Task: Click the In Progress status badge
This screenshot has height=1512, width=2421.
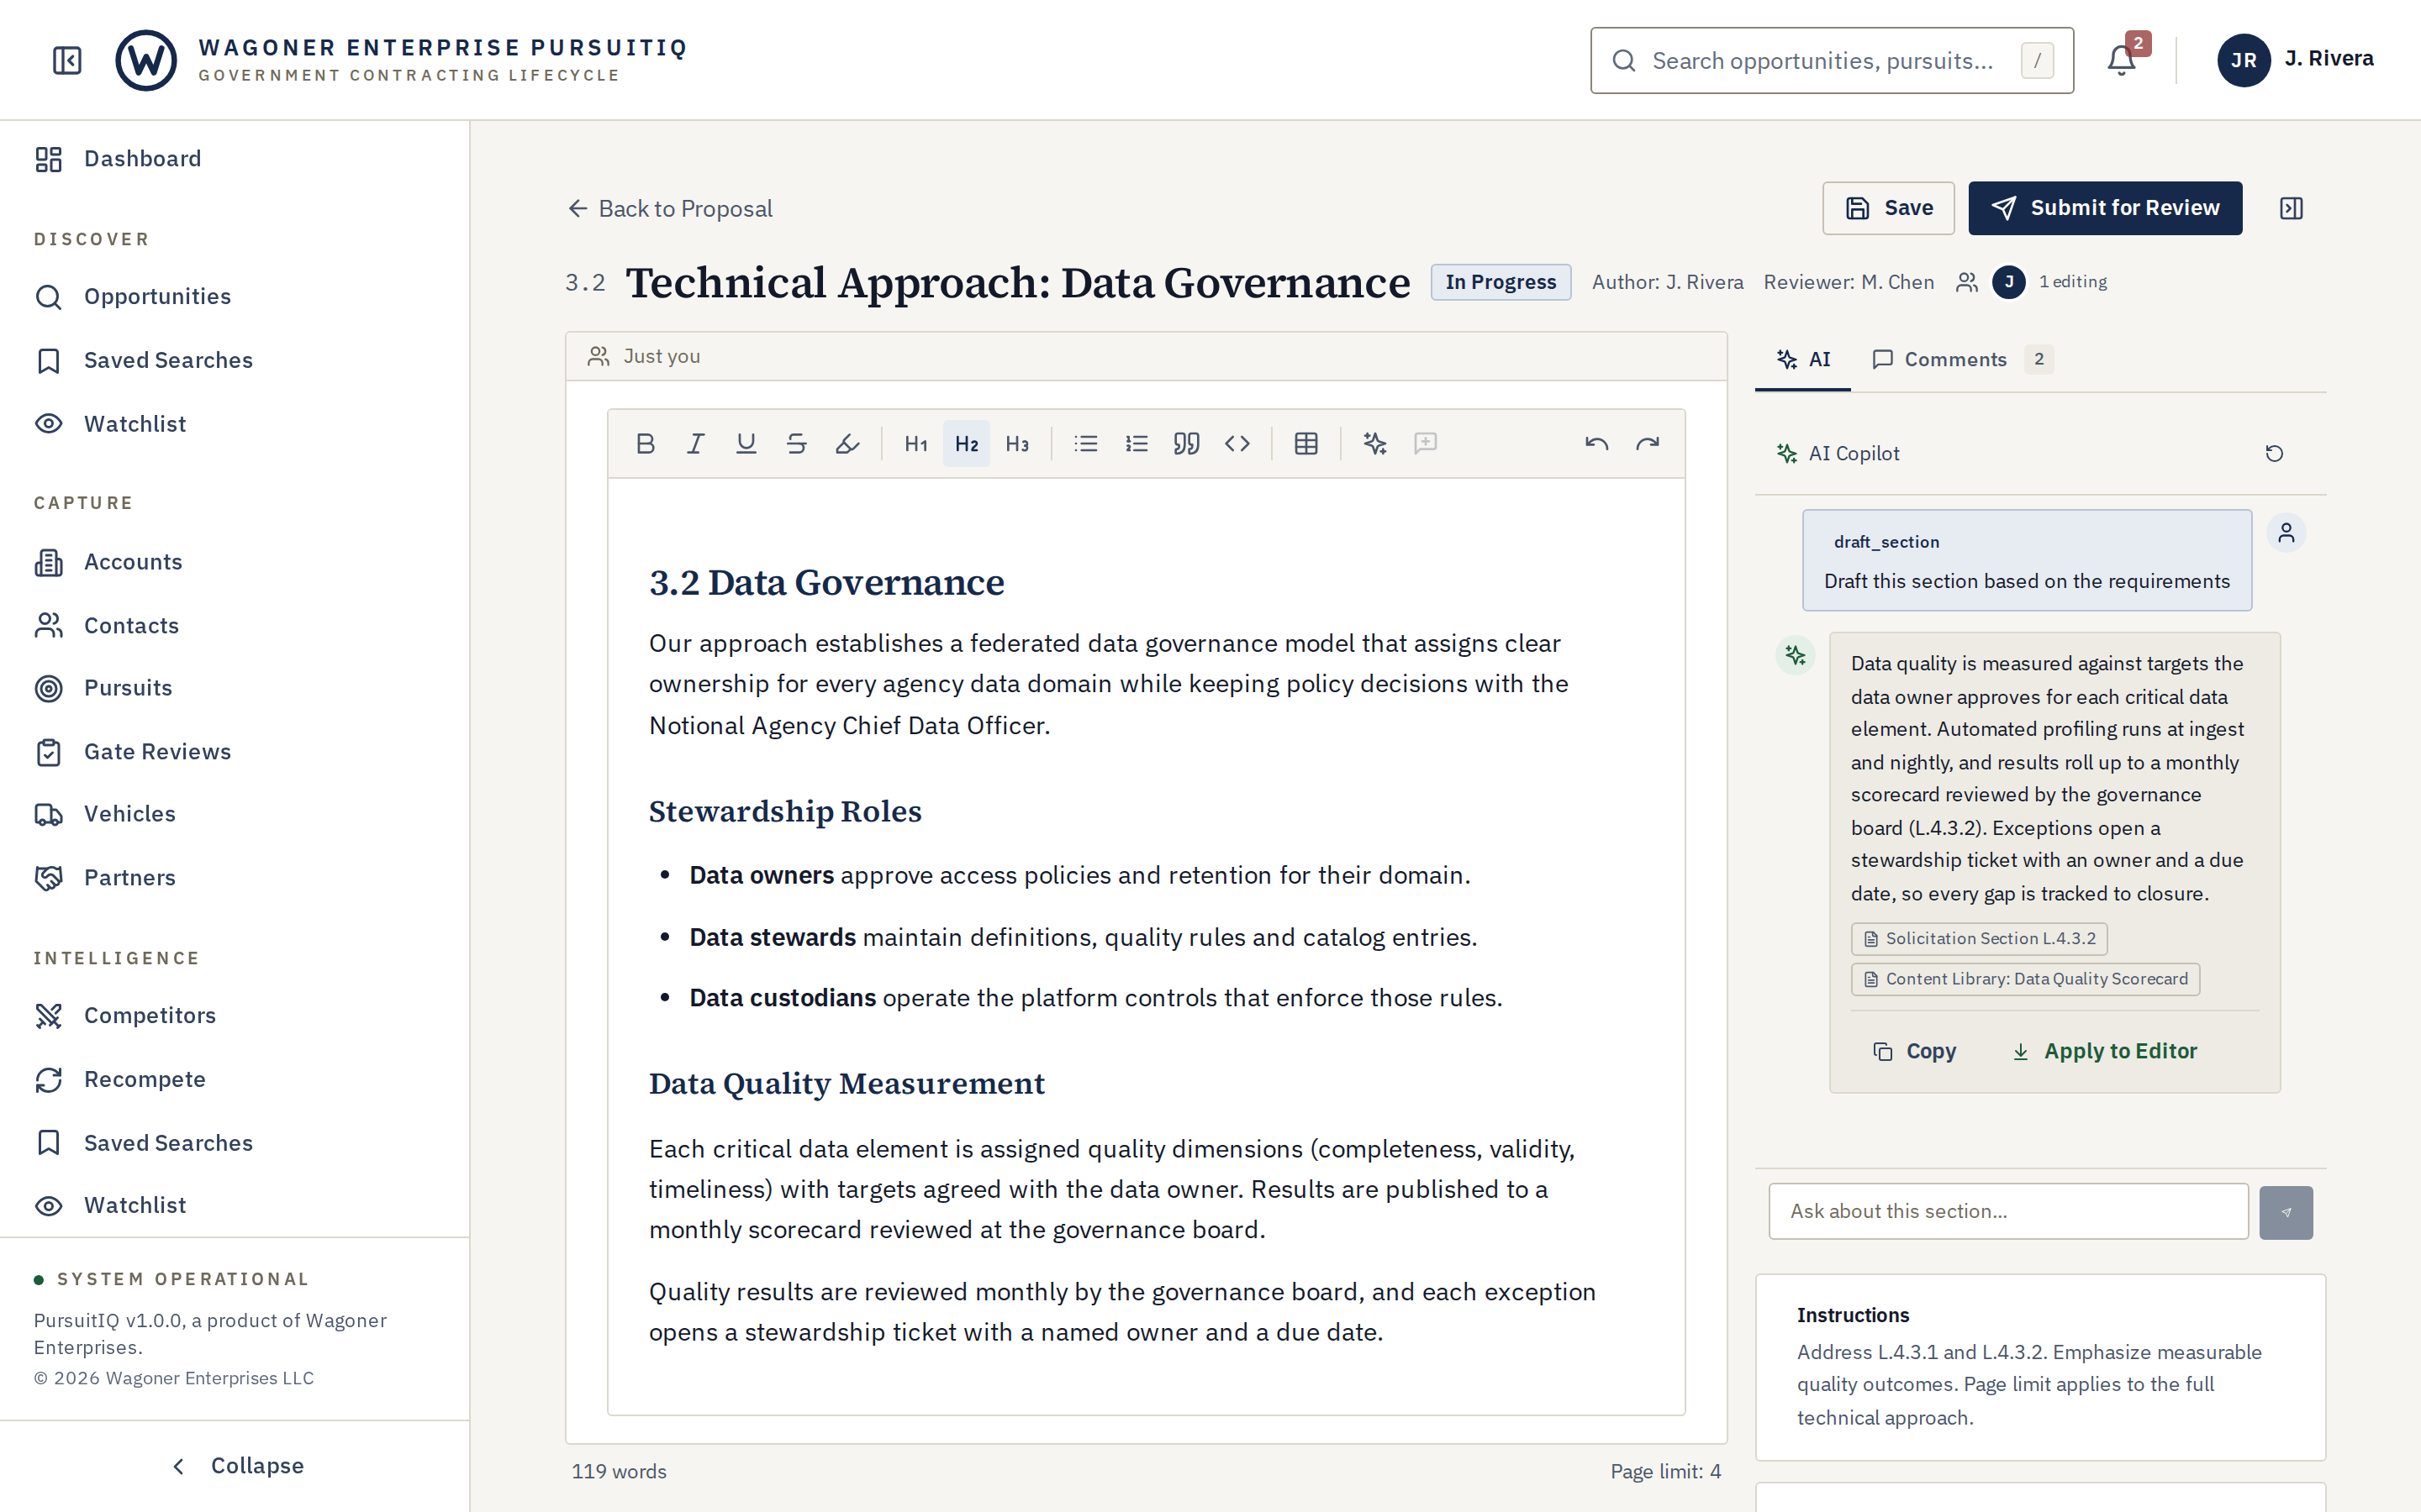Action: 1501,282
